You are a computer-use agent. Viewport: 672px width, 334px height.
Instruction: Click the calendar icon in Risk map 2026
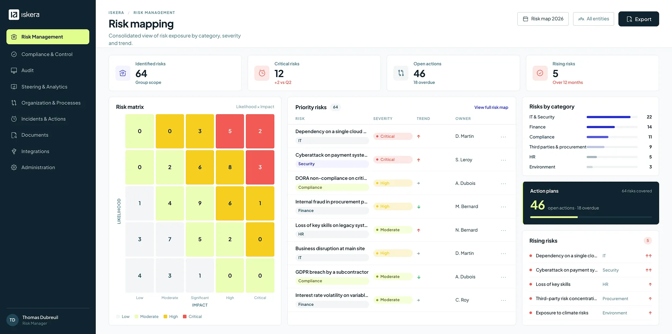click(x=526, y=19)
